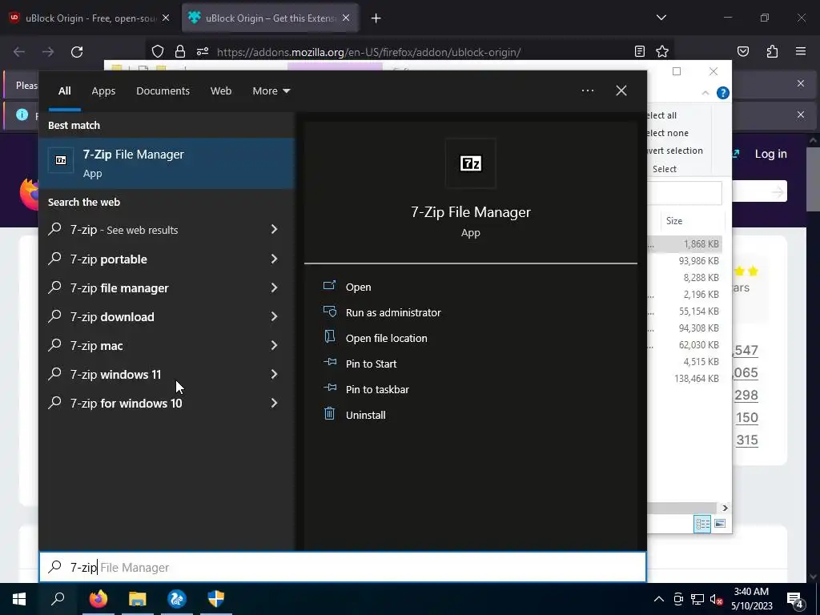Screen dimensions: 820x615
Task: Click the tracking protection shield icon
Action: click(x=158, y=51)
